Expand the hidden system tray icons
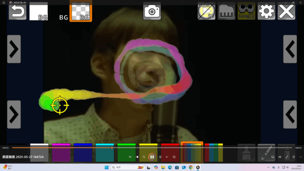 pyautogui.click(x=268, y=168)
